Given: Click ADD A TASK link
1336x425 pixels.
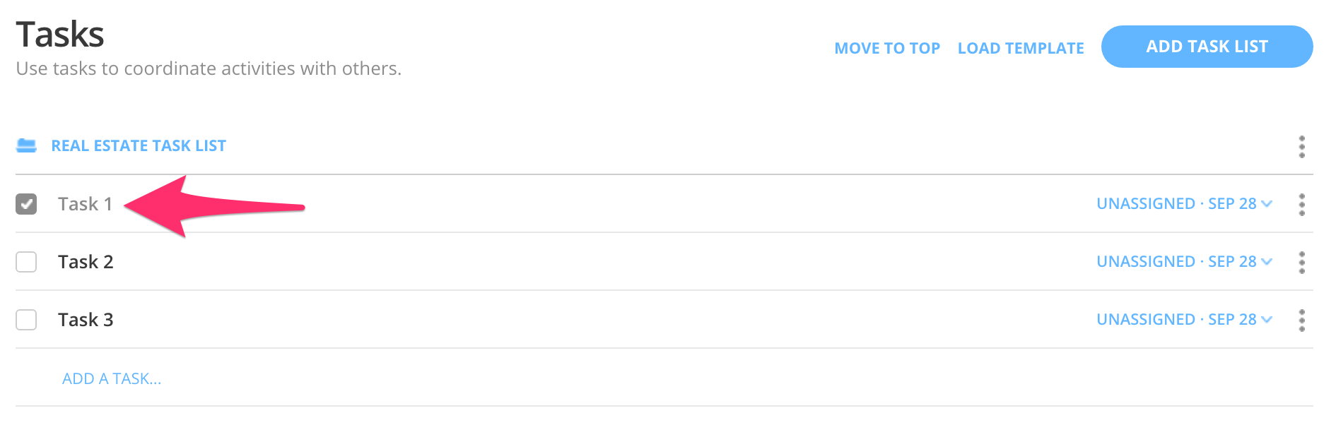Looking at the screenshot, I should click(x=111, y=378).
